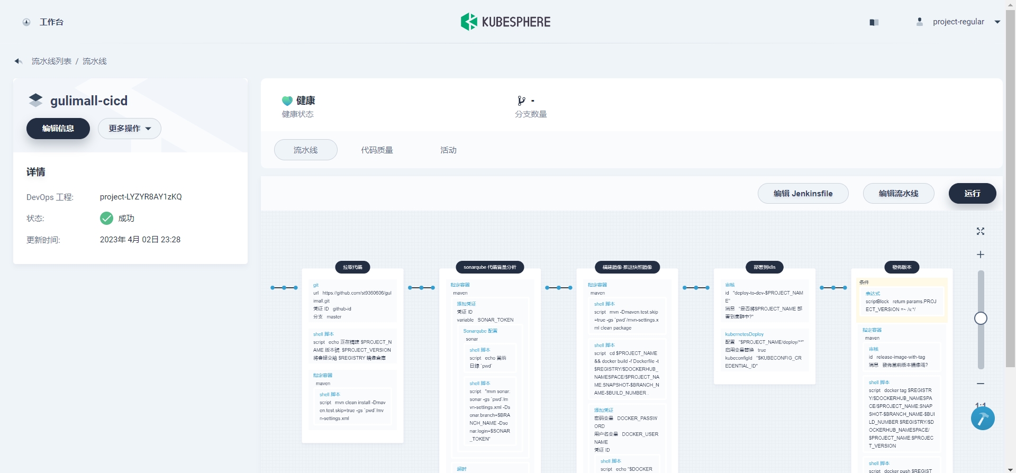Image resolution: width=1016 pixels, height=473 pixels.
Task: Click the user avatar icon beside project-regular
Action: 920,22
